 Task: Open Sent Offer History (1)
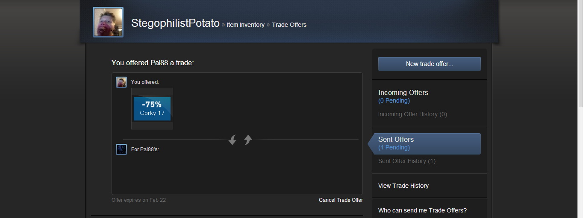[x=407, y=161]
